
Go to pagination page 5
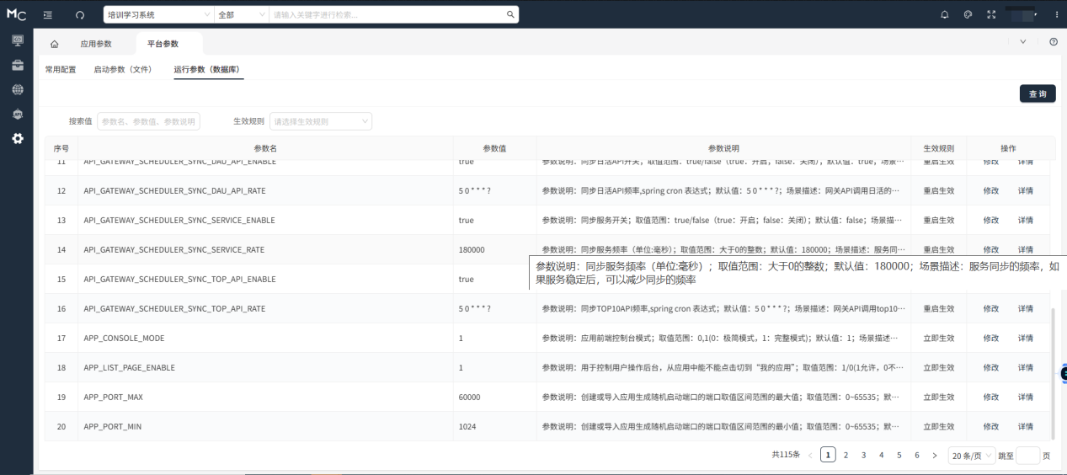(899, 455)
